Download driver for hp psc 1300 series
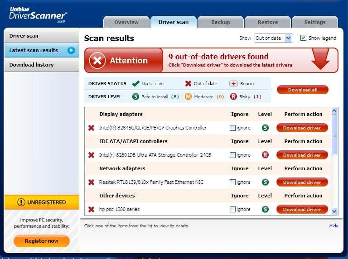Viewport: 348px width, 259px height. (302, 209)
